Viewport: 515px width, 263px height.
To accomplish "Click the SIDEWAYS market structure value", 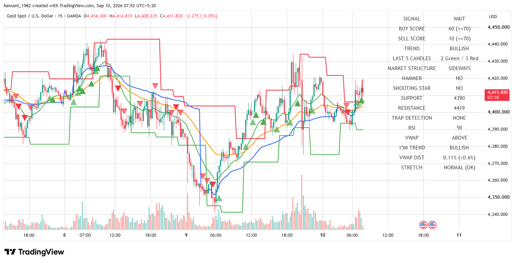I will tap(459, 68).
